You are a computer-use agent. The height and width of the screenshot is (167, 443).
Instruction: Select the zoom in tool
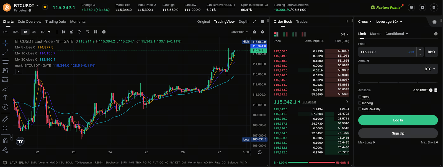coord(5,128)
